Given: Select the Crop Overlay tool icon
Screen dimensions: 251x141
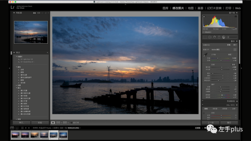Looking at the screenshot, I should [205, 37].
